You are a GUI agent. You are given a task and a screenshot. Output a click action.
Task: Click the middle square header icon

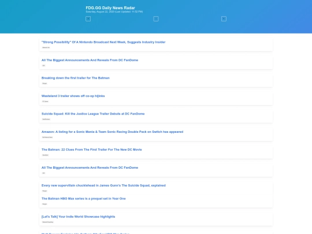click(x=156, y=18)
